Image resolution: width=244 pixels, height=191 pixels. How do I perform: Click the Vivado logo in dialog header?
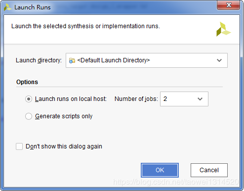click(x=223, y=29)
